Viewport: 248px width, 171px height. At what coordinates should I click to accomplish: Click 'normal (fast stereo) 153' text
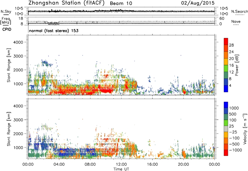click(54, 31)
